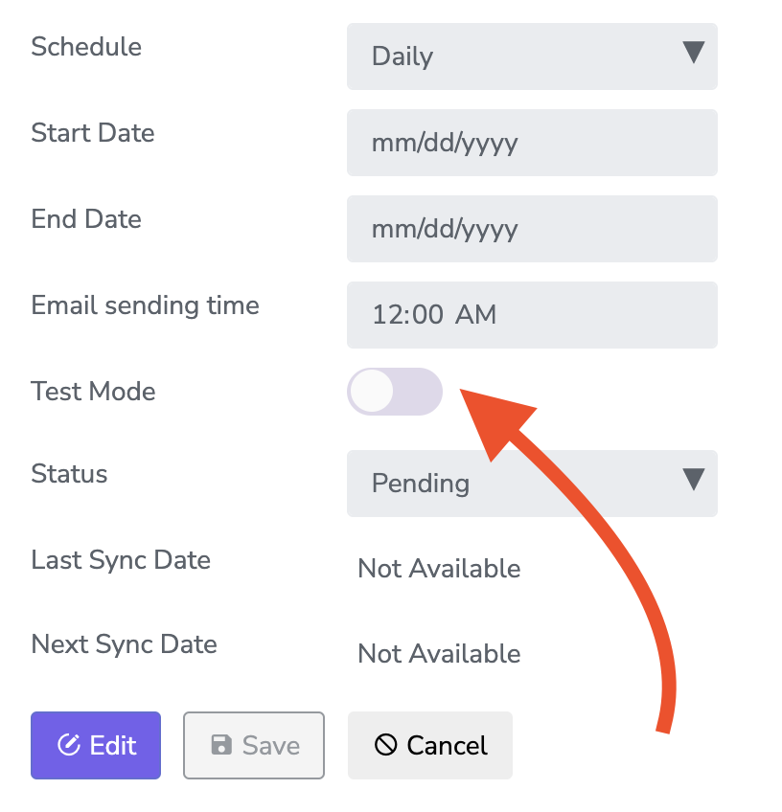Open the Status dropdown showing Pending
Viewport: 782px width, 812px height.
pos(532,484)
